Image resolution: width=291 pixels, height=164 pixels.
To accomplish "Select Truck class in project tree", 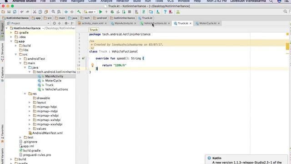I will [49, 85].
